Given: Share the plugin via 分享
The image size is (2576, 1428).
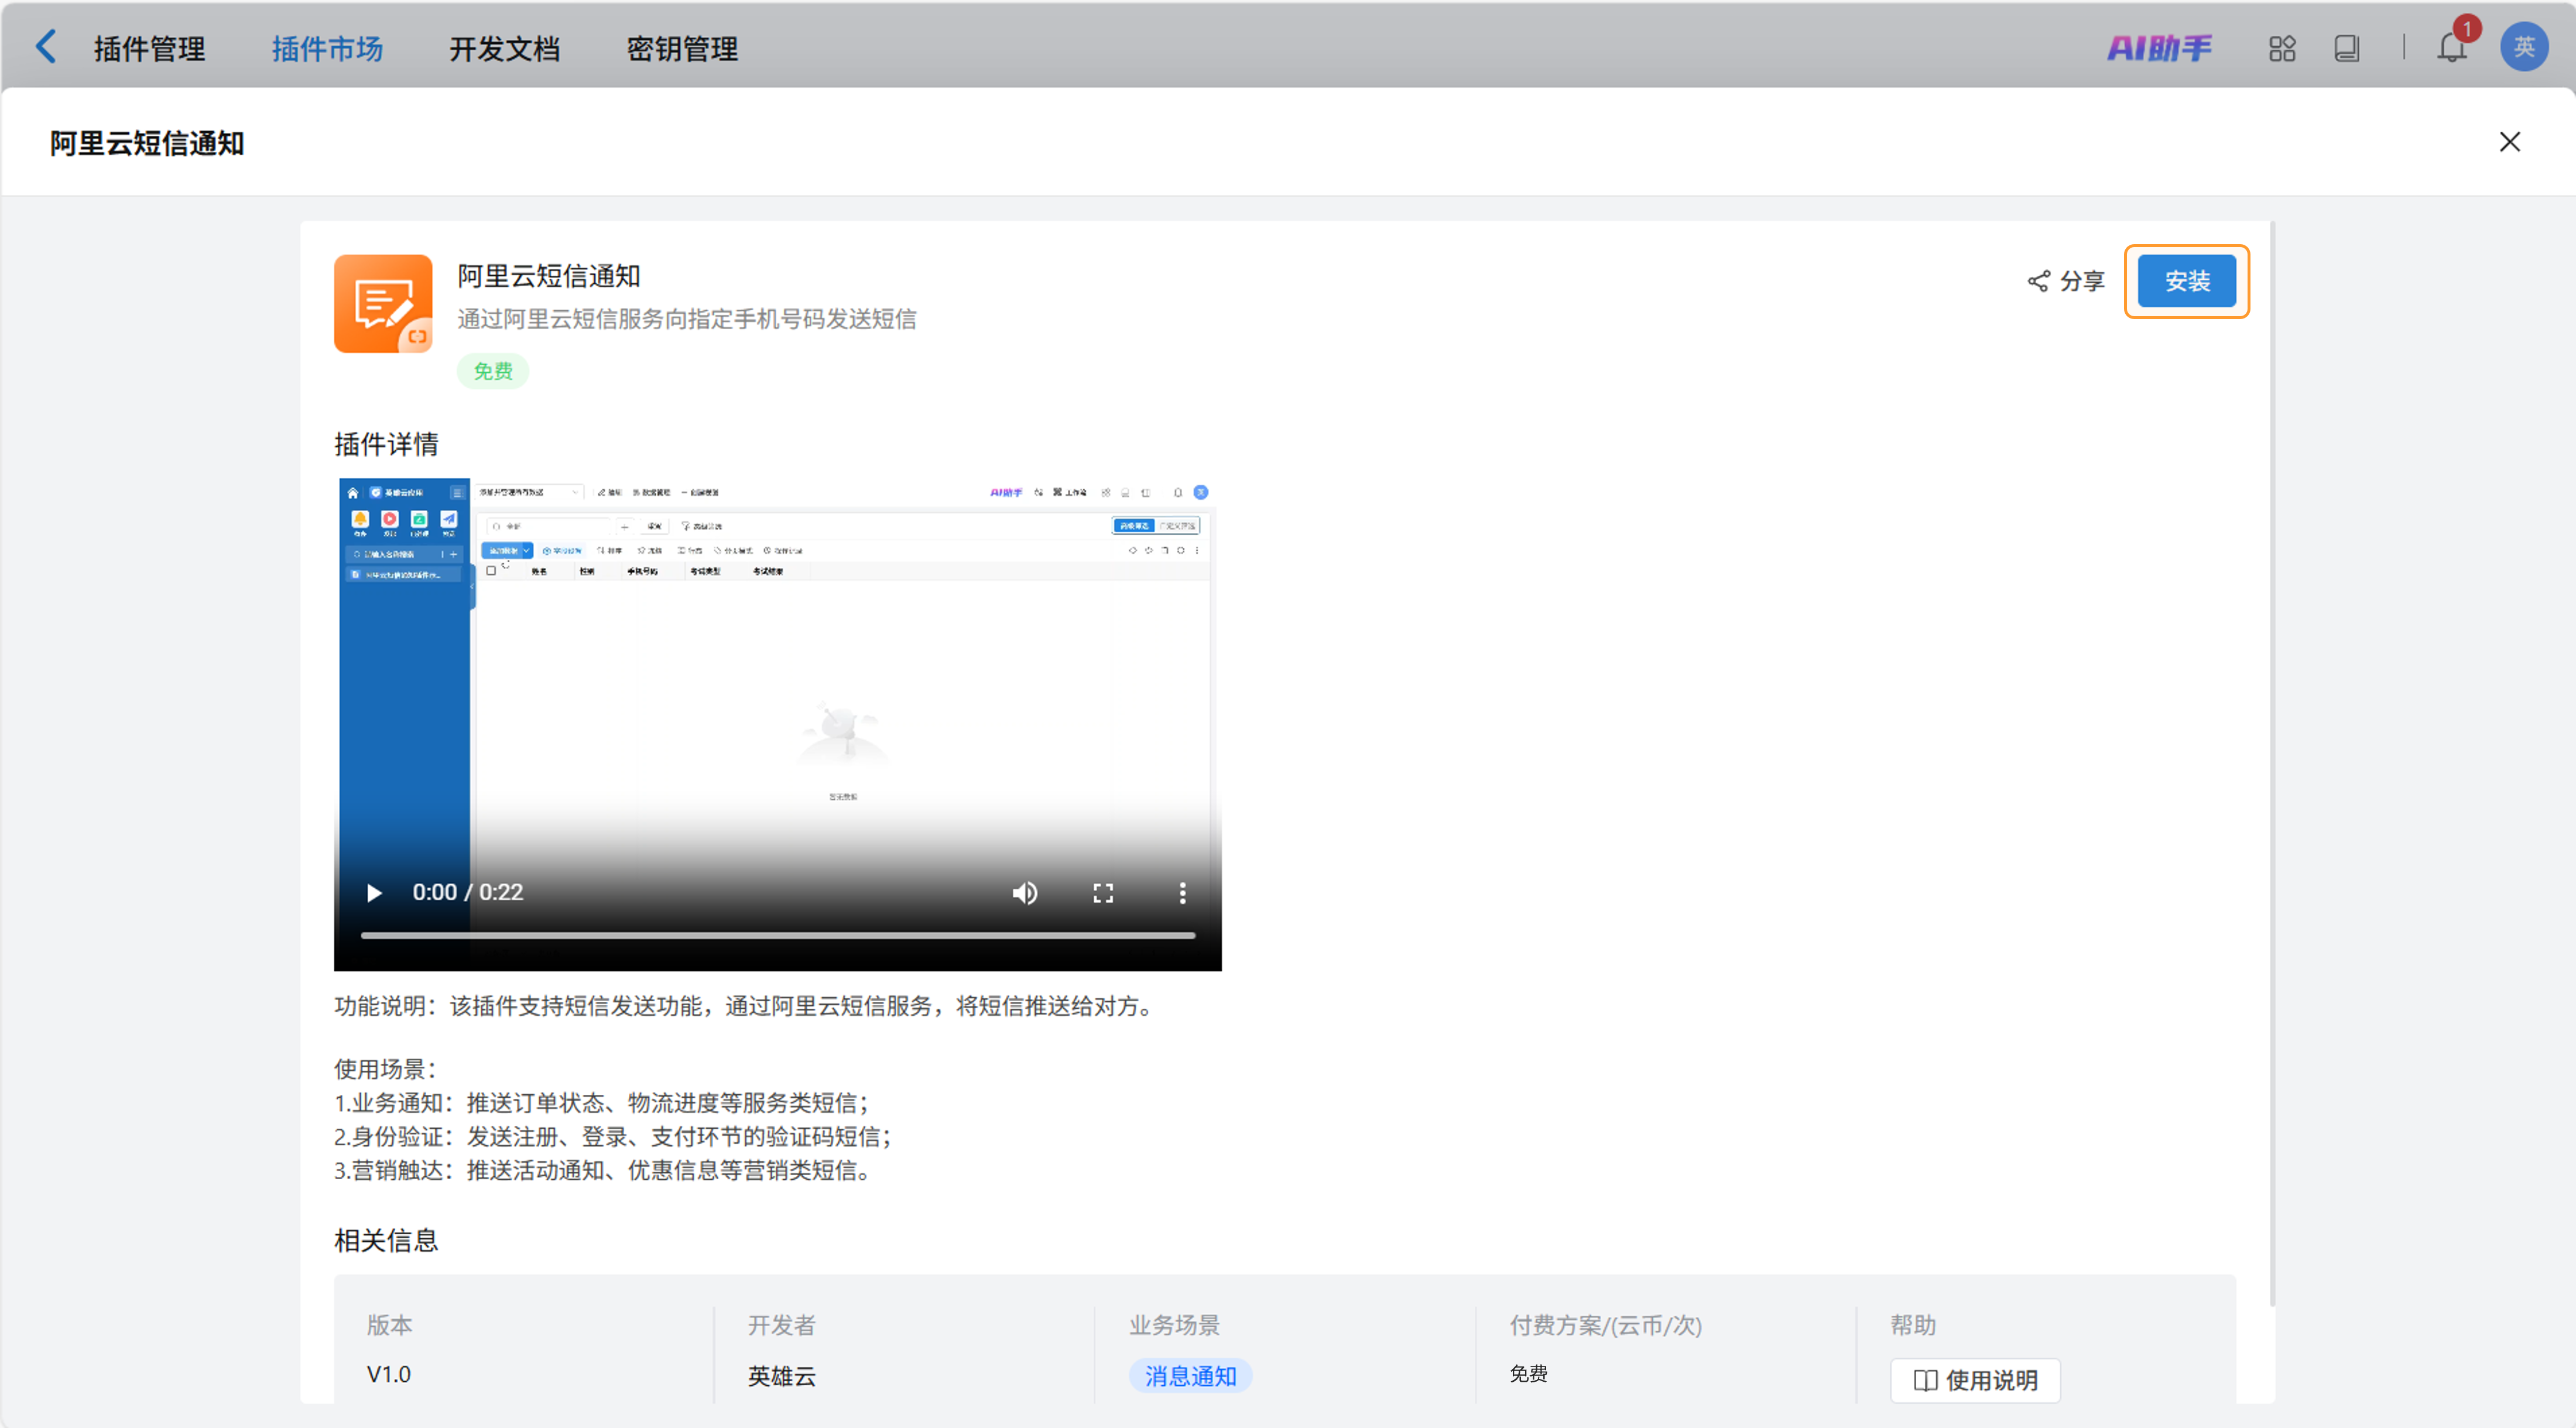Looking at the screenshot, I should [2066, 281].
